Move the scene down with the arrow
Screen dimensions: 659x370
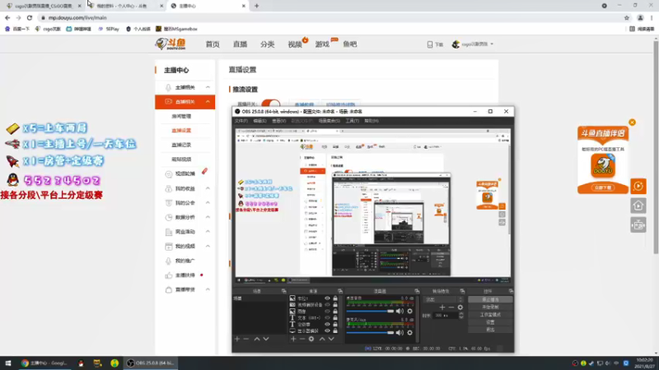pyautogui.click(x=266, y=339)
